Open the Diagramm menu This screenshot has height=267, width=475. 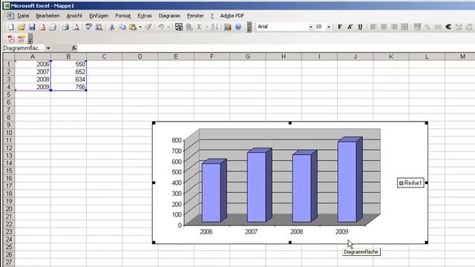pos(169,16)
